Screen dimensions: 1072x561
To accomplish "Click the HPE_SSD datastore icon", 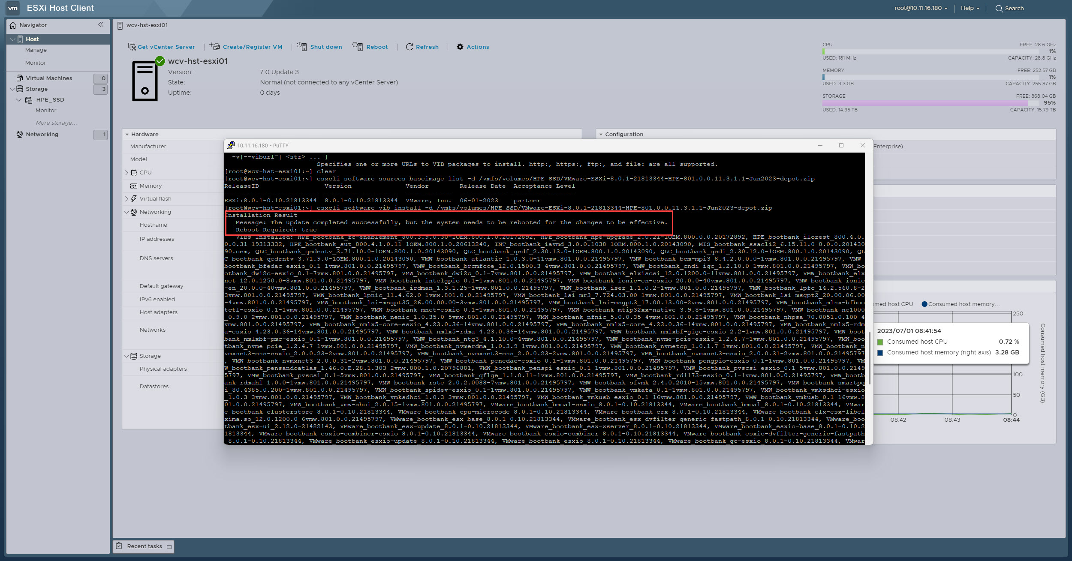I will click(x=29, y=100).
